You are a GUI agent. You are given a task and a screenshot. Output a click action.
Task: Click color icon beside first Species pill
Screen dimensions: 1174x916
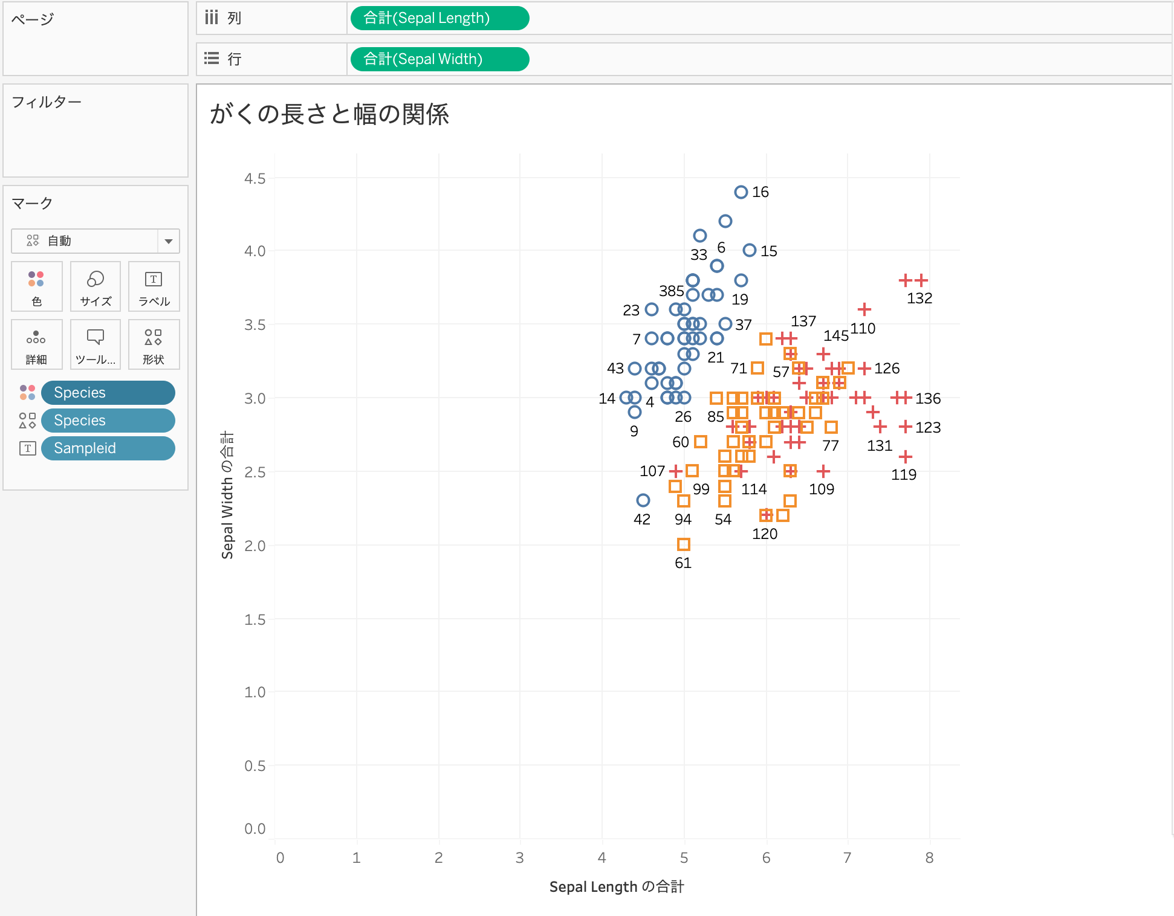(x=27, y=393)
